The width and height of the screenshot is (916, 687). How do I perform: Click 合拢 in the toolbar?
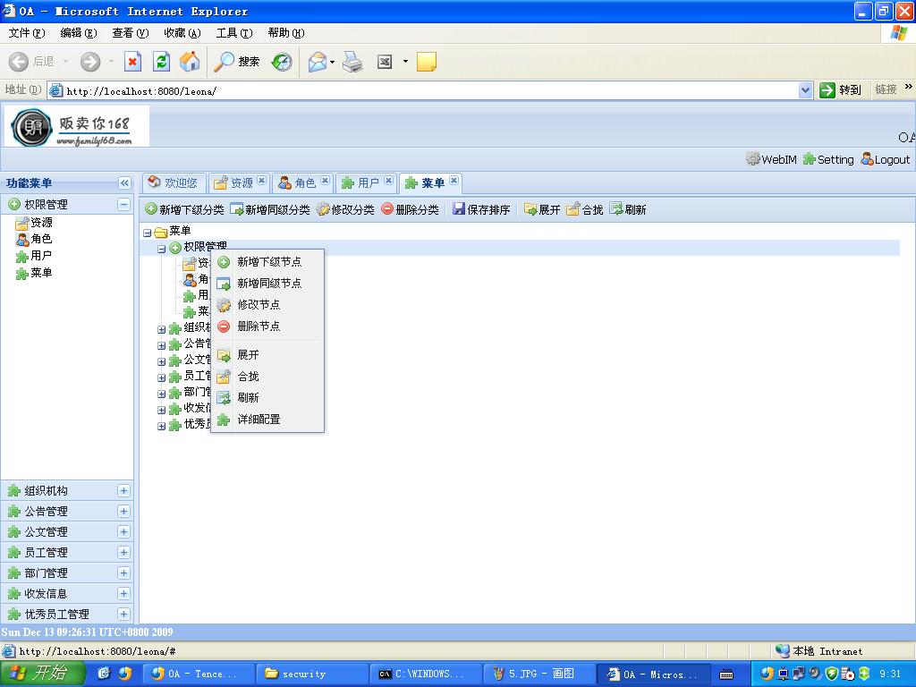pyautogui.click(x=585, y=209)
